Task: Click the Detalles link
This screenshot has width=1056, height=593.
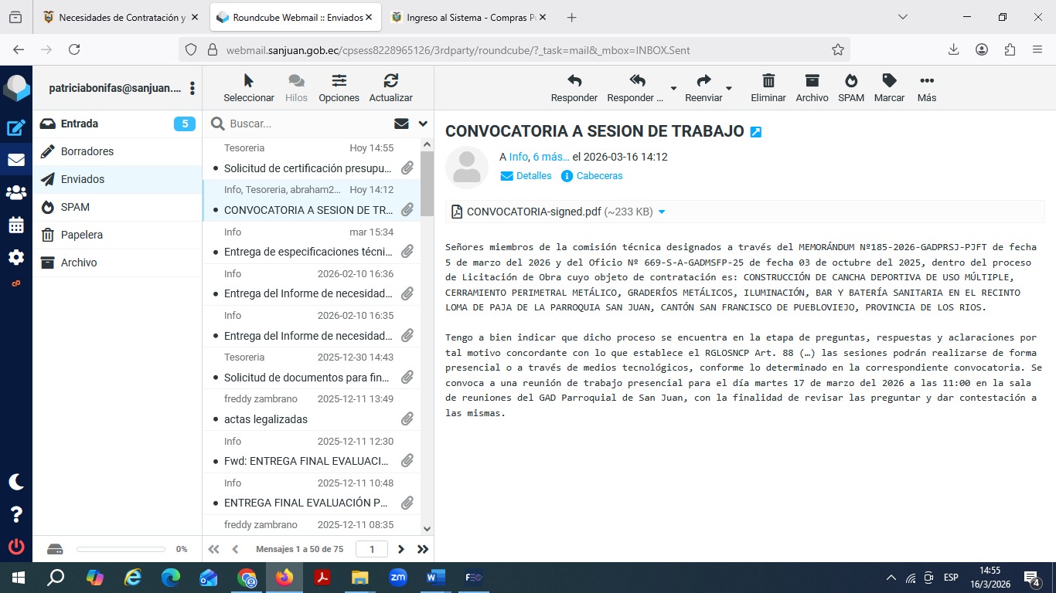Action: pos(533,176)
